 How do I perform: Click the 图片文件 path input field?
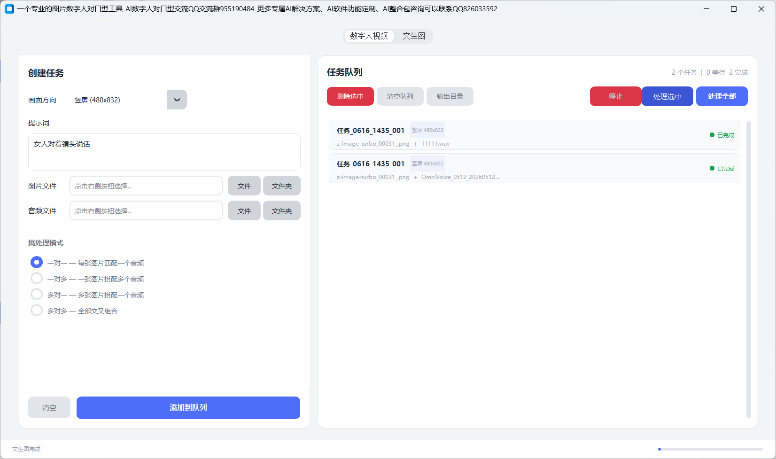tap(146, 186)
